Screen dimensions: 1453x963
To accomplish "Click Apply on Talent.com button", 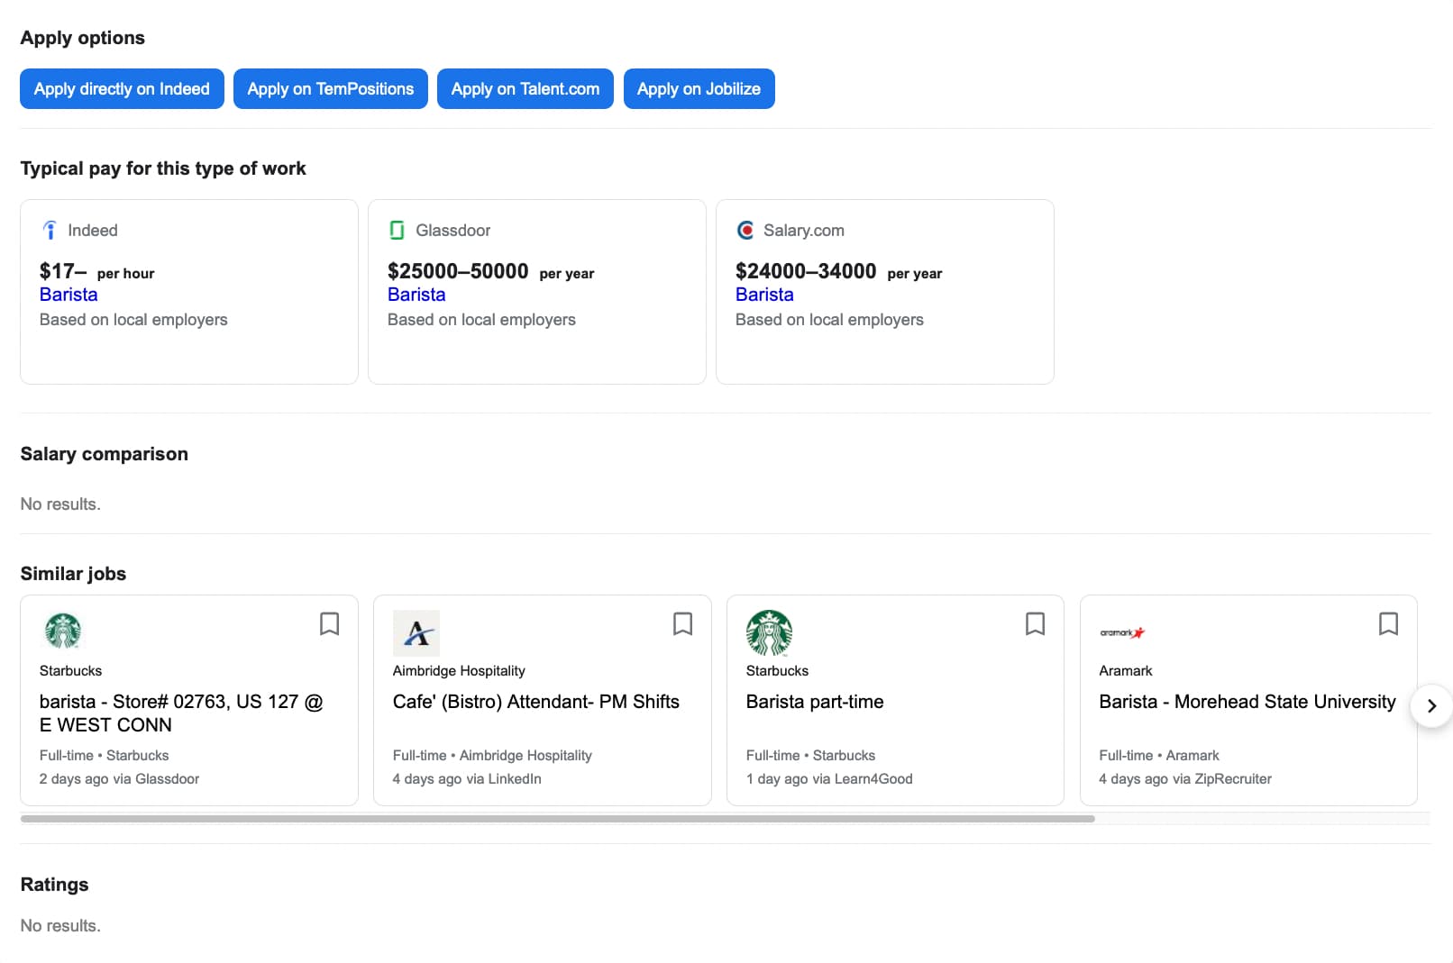I will [x=525, y=89].
